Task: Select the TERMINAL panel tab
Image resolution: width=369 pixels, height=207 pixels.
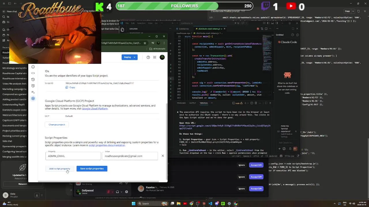Action: click(204, 103)
